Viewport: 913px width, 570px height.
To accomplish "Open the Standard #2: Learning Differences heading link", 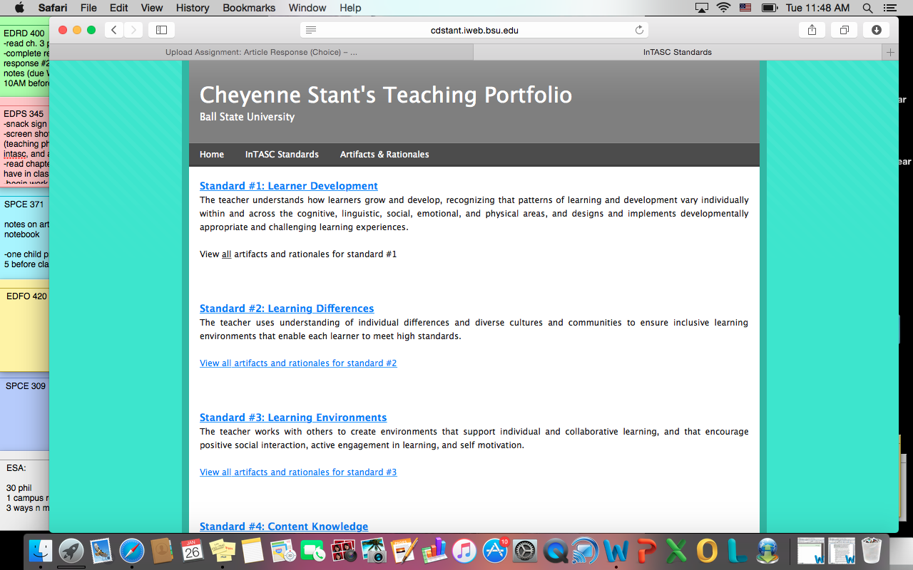I will [287, 309].
